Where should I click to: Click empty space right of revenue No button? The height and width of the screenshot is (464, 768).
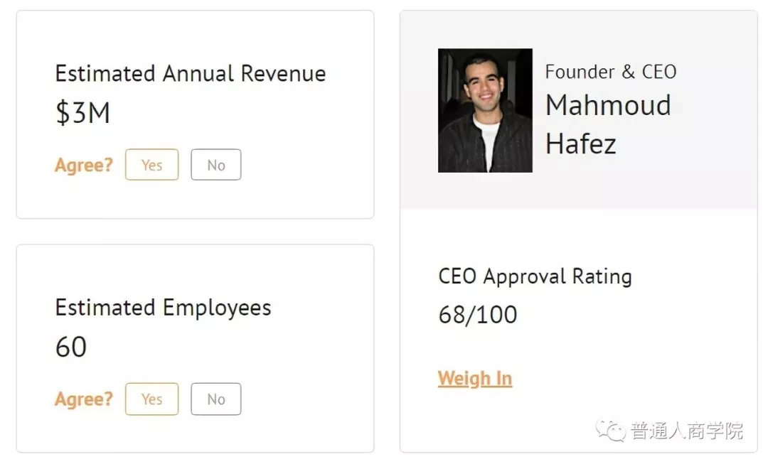(306, 165)
